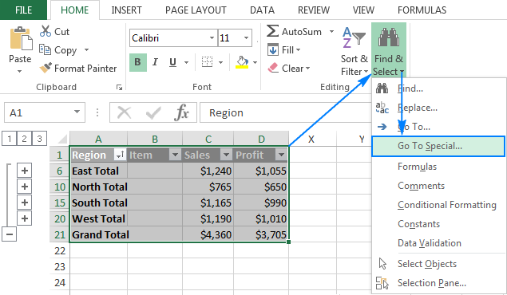Click the Copy icon
The image size is (507, 295).
45,49
